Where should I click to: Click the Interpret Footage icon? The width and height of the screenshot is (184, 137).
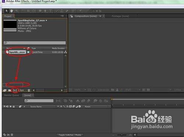[5, 90]
